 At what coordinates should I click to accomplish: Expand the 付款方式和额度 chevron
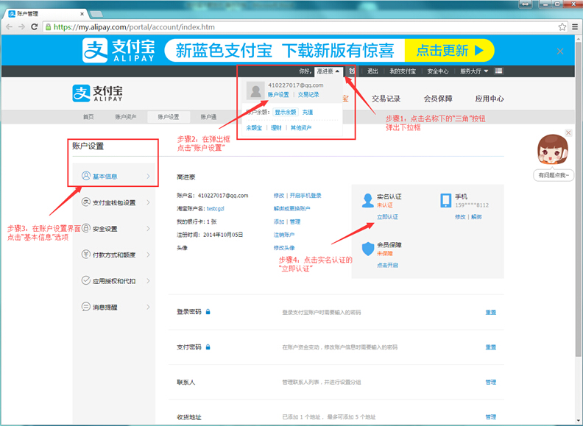pos(148,255)
